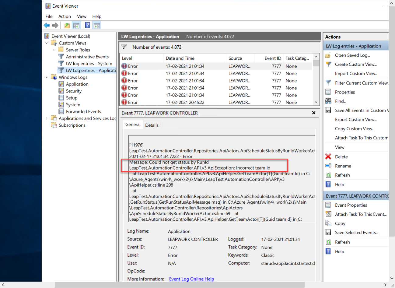Toggle the Show/Hide Console Tree icon
395x288 pixels.
pyautogui.click(x=76, y=26)
